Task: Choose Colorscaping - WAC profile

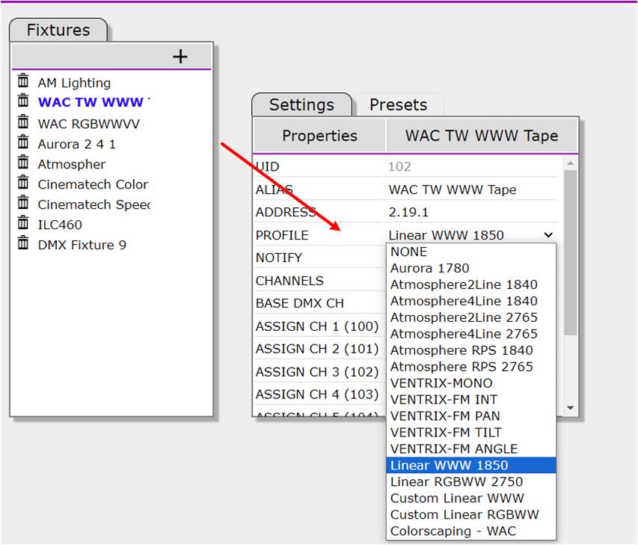Action: click(x=470, y=532)
